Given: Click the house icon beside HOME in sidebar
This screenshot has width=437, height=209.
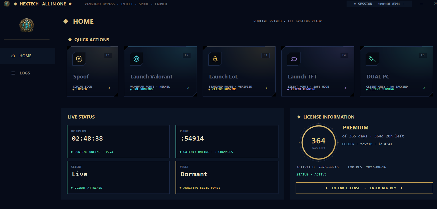Looking at the screenshot, I should tap(13, 56).
